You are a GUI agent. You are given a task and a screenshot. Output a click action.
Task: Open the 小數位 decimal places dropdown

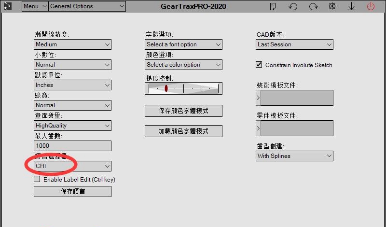[x=73, y=65]
